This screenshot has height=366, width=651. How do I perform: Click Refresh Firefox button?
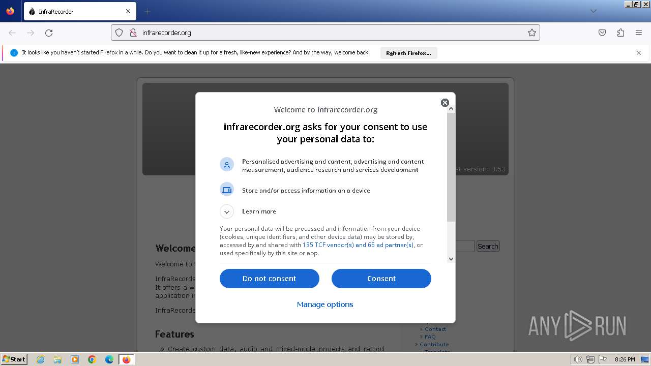408,53
